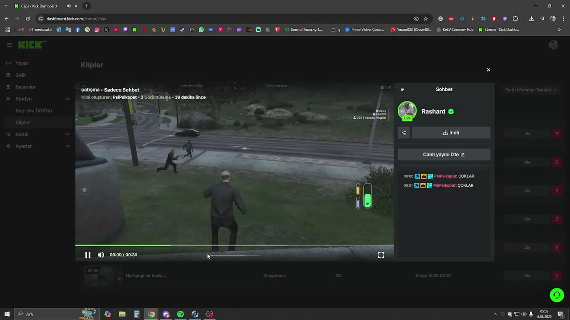Open KekV Streamer Hub bookmark
The image size is (570, 320).
point(455,30)
